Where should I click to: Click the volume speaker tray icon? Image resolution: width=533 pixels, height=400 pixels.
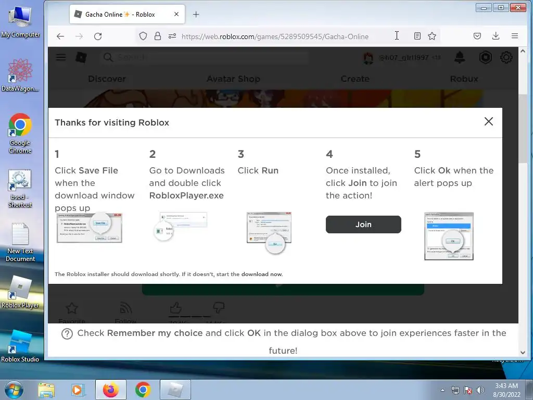480,390
